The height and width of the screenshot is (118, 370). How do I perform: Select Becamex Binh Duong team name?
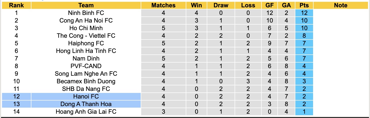click(x=86, y=81)
